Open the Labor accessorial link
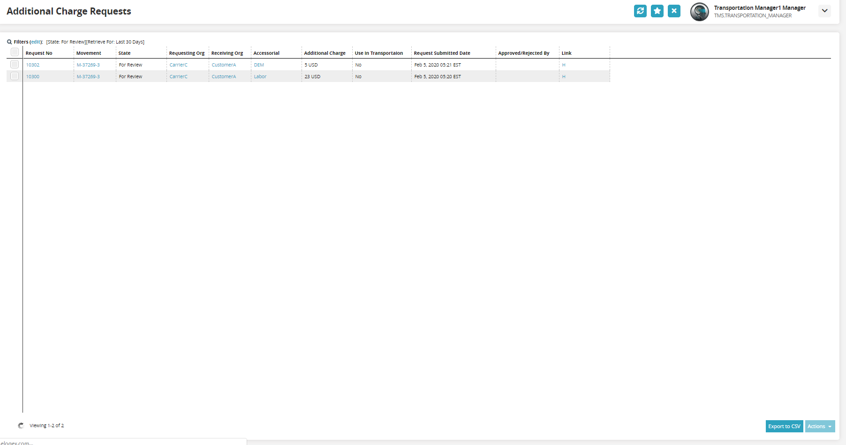The height and width of the screenshot is (445, 846). point(260,76)
